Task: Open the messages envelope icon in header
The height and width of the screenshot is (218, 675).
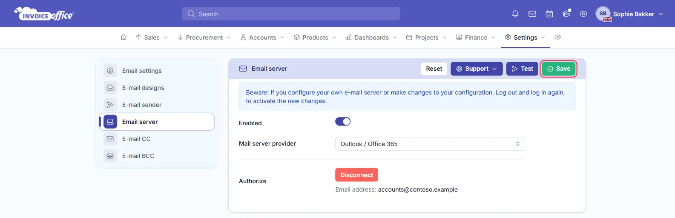Action: tap(532, 14)
